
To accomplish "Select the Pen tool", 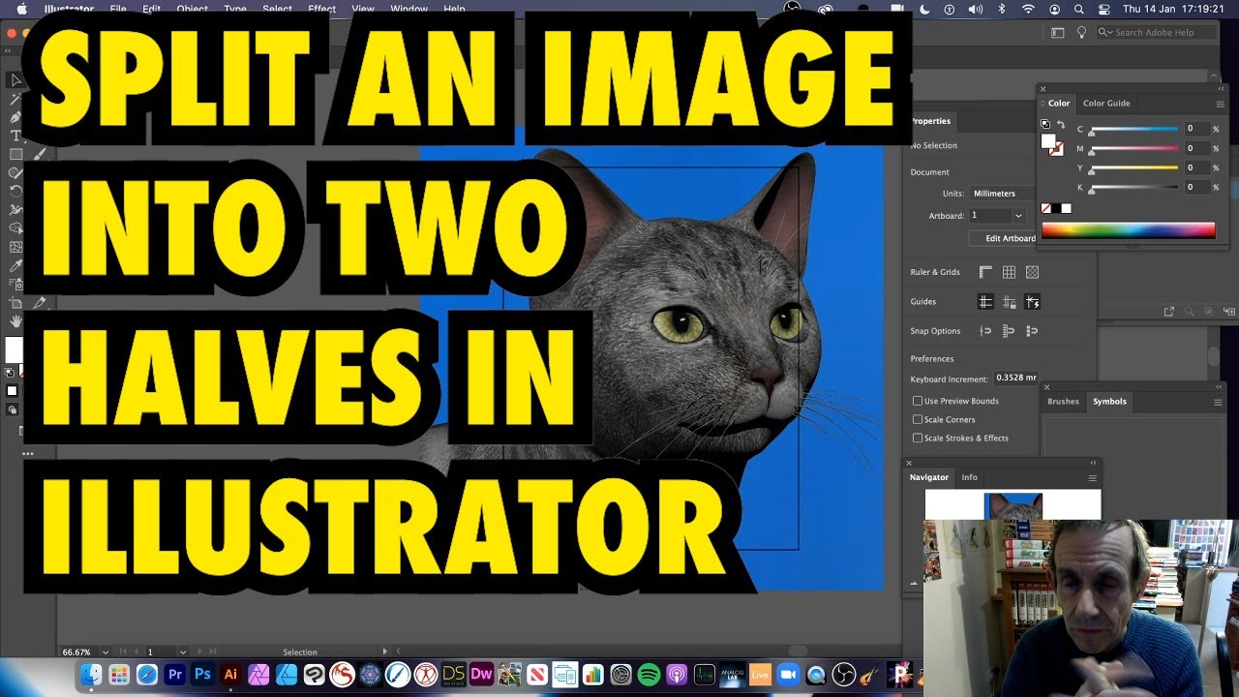I will click(15, 117).
